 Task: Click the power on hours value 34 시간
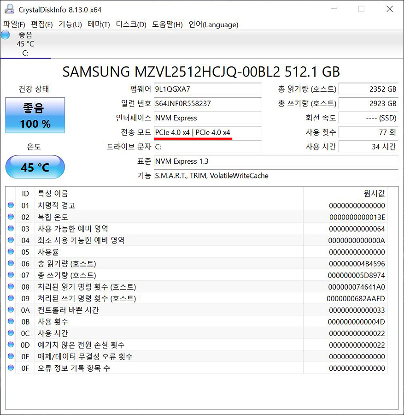click(369, 147)
